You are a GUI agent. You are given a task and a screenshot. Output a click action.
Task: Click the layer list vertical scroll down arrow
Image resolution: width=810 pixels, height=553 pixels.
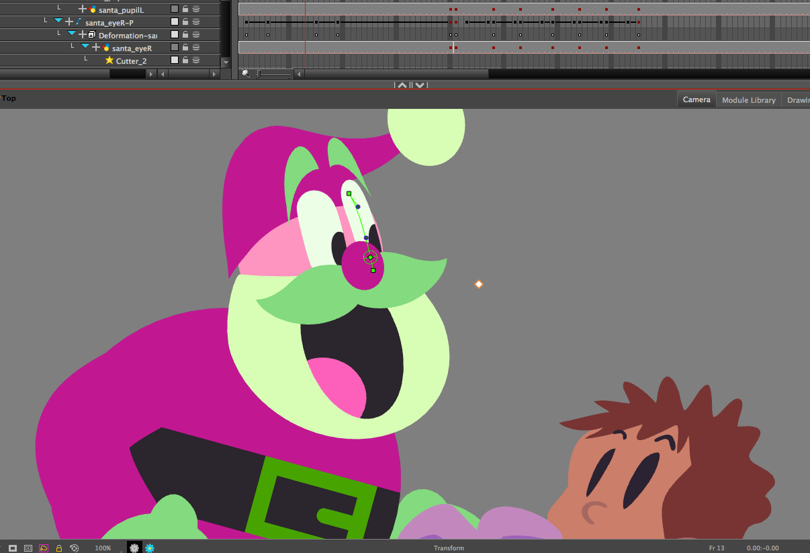coord(226,62)
